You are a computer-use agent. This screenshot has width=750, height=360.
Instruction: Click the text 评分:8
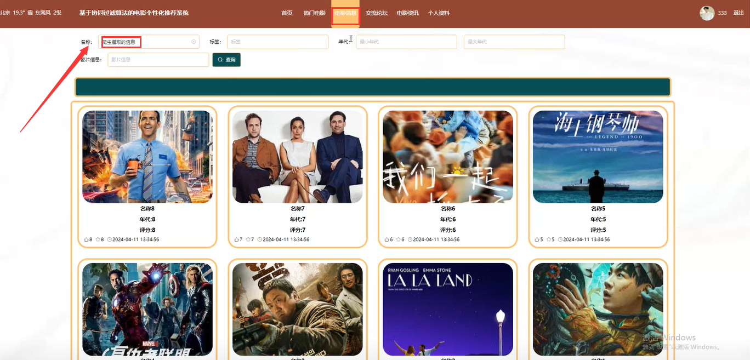tap(147, 230)
